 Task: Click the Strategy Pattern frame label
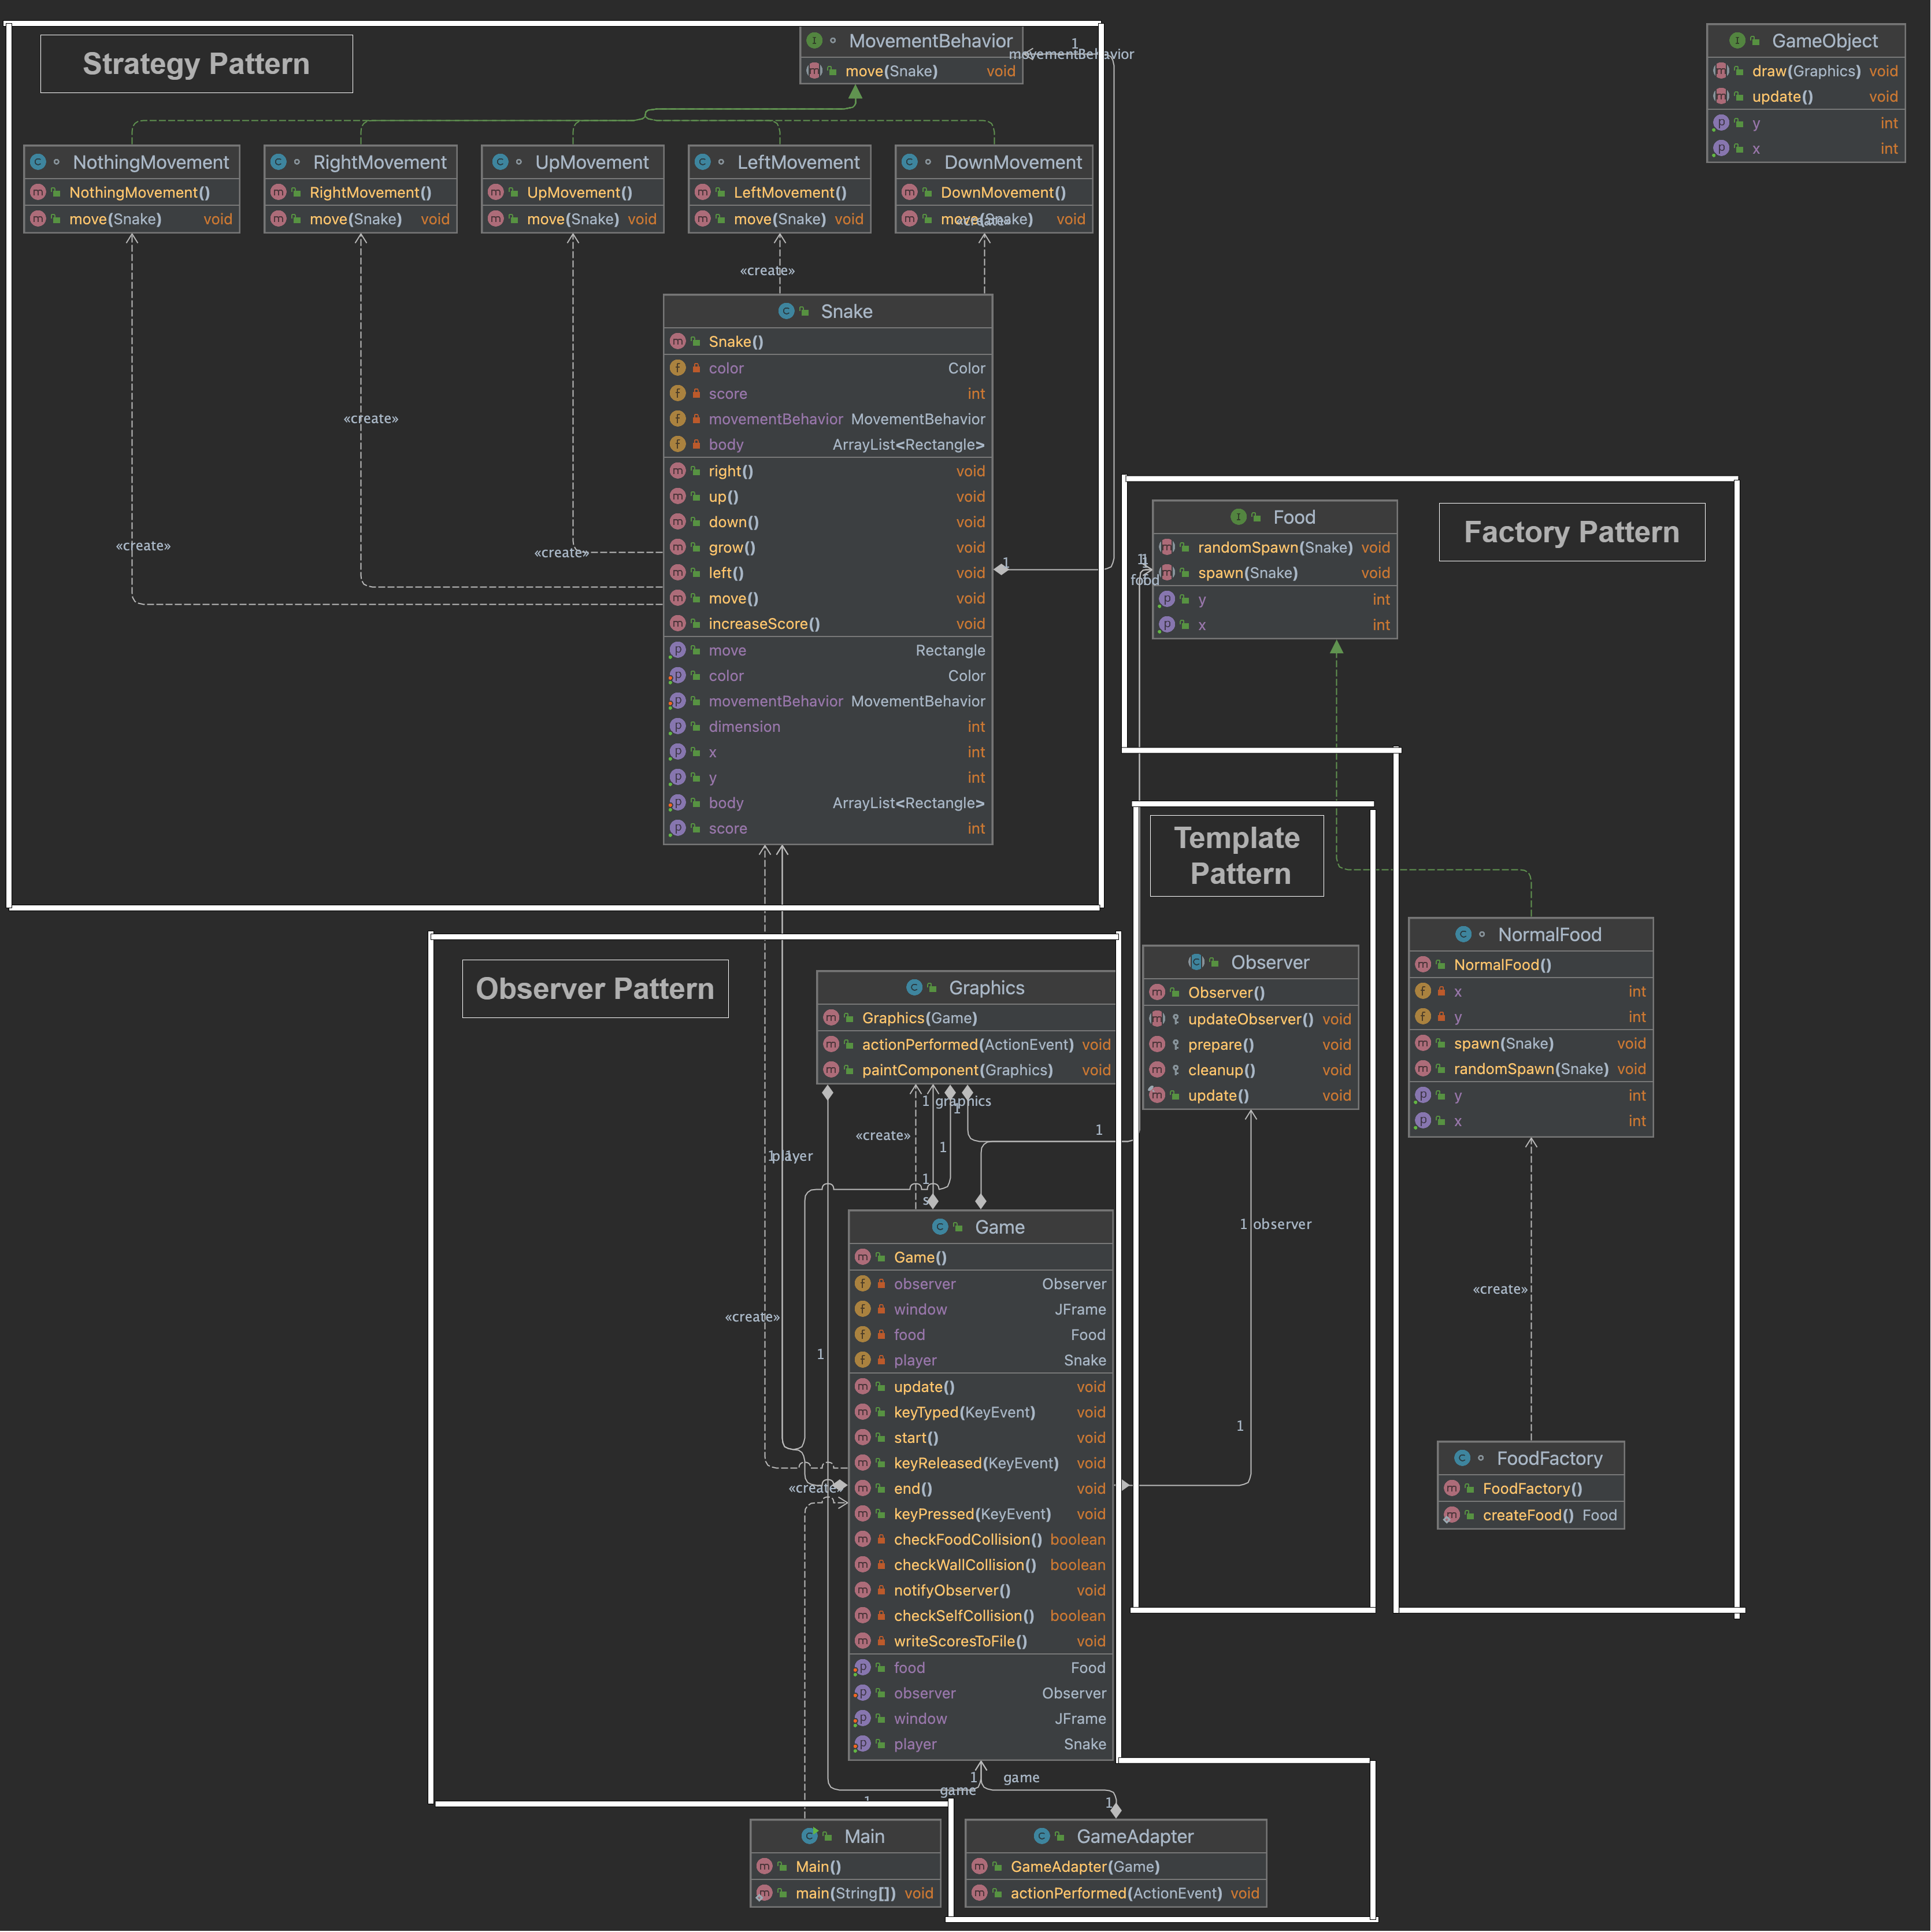tap(196, 63)
